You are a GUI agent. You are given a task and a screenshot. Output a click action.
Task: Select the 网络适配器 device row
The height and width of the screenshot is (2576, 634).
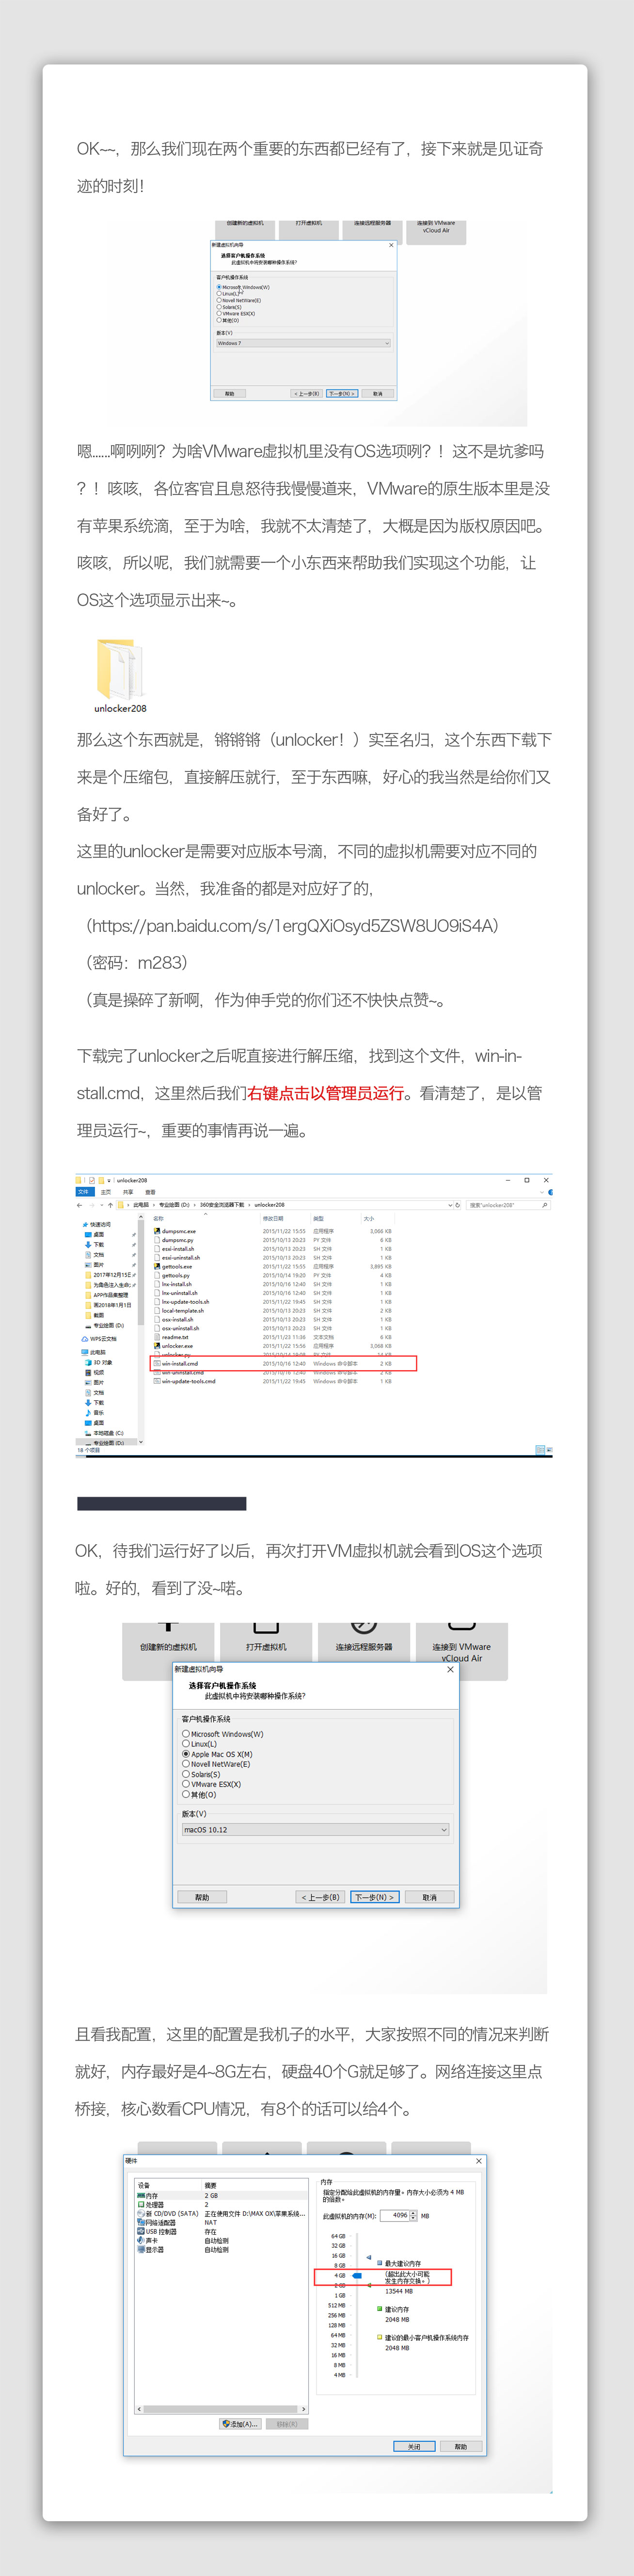(x=220, y=2222)
